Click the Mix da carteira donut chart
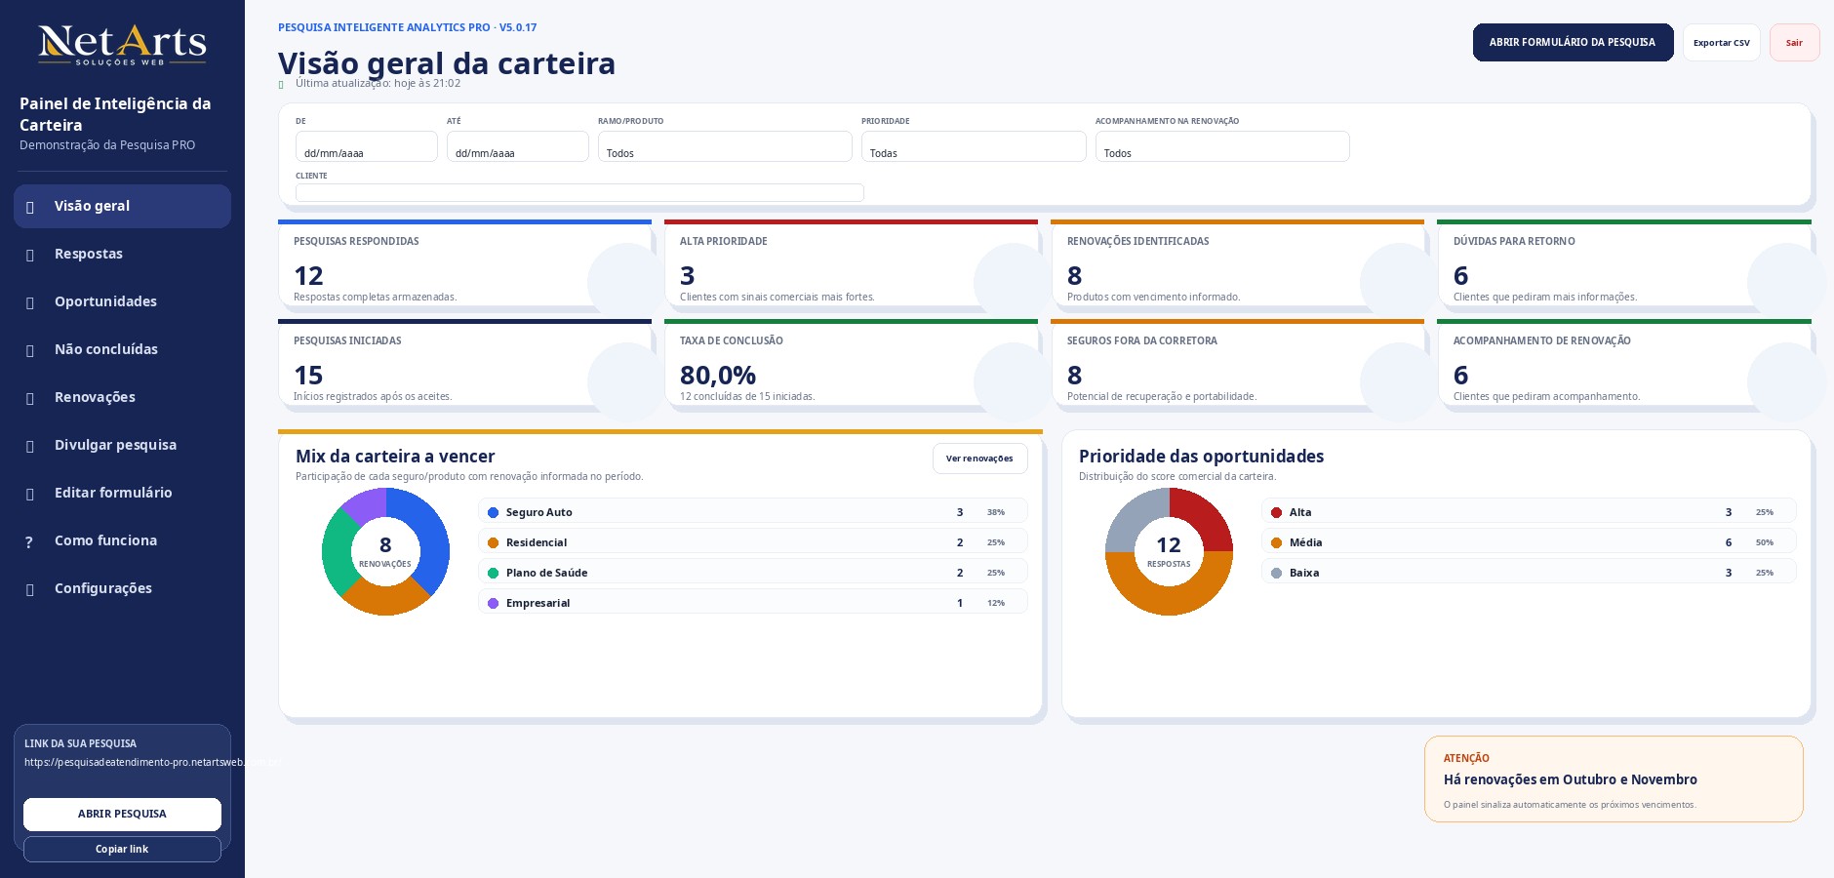 385,551
